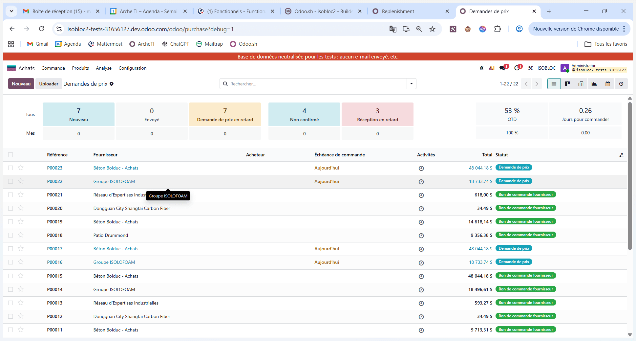636x341 pixels.
Task: Open the messages chat icon in navbar
Action: coord(502,68)
